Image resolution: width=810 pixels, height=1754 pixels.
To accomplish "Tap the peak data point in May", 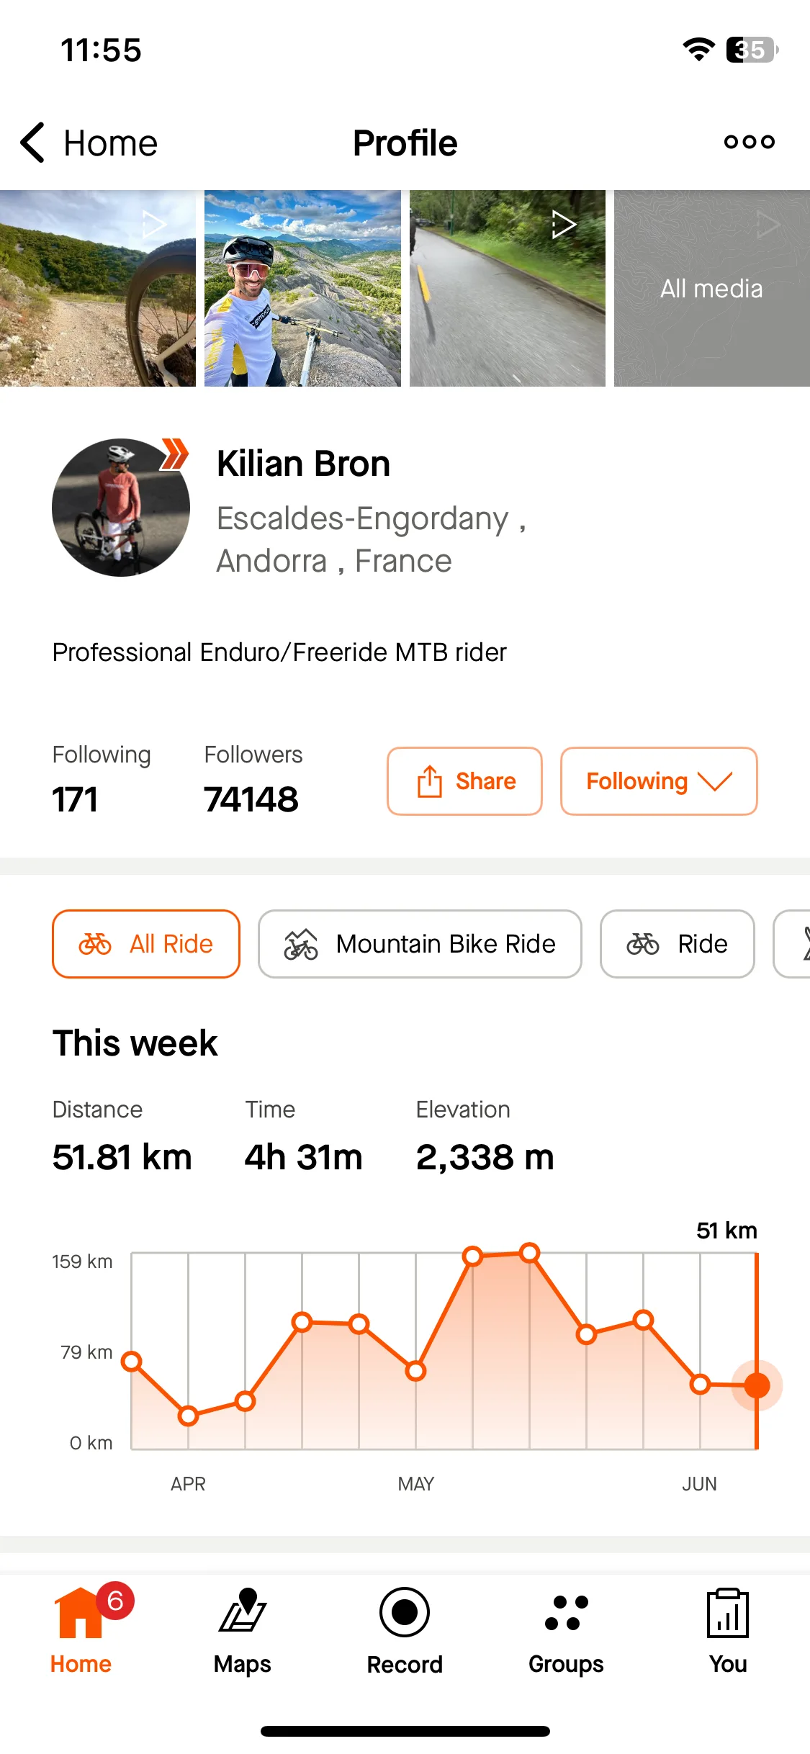I will point(529,1253).
